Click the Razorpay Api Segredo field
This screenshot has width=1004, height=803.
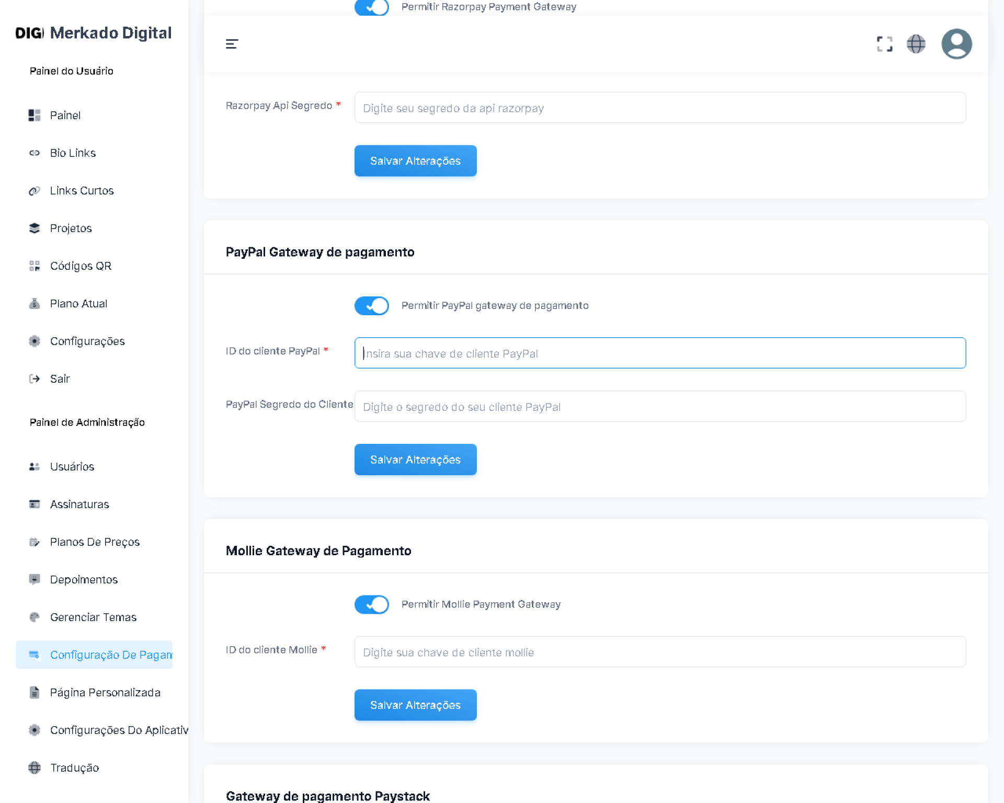tap(659, 108)
